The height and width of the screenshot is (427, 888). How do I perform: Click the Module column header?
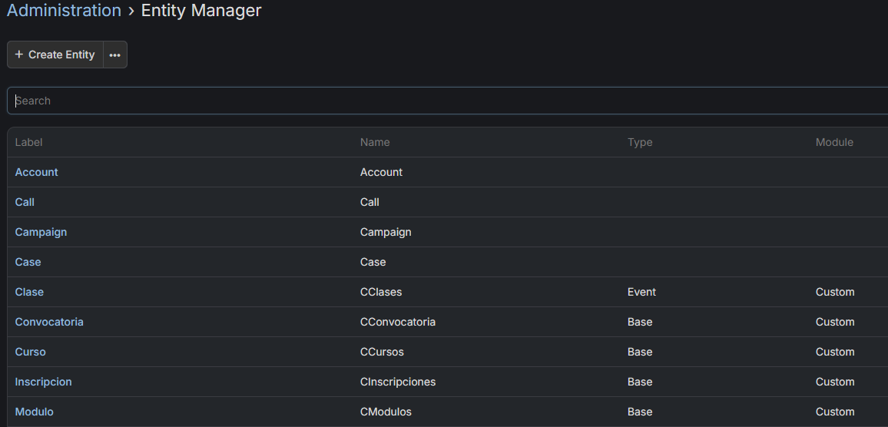(x=834, y=142)
